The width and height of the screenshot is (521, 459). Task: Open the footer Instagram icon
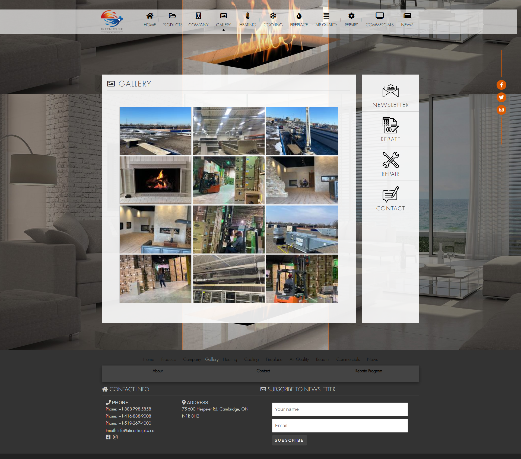(x=115, y=437)
